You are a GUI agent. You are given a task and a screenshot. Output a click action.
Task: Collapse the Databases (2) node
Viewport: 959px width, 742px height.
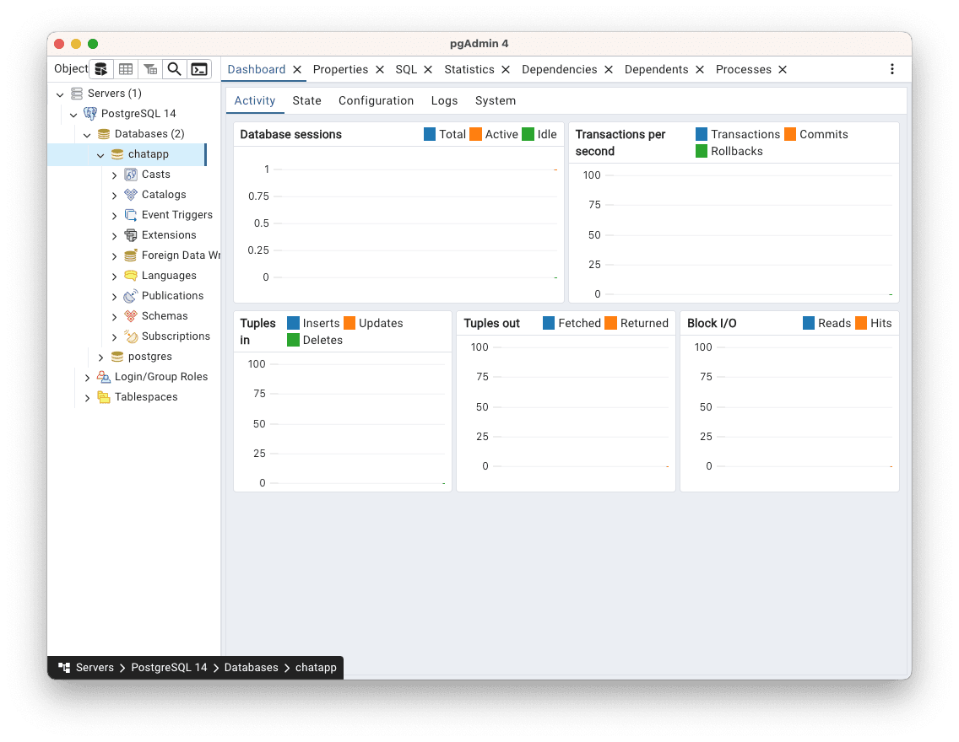(87, 134)
